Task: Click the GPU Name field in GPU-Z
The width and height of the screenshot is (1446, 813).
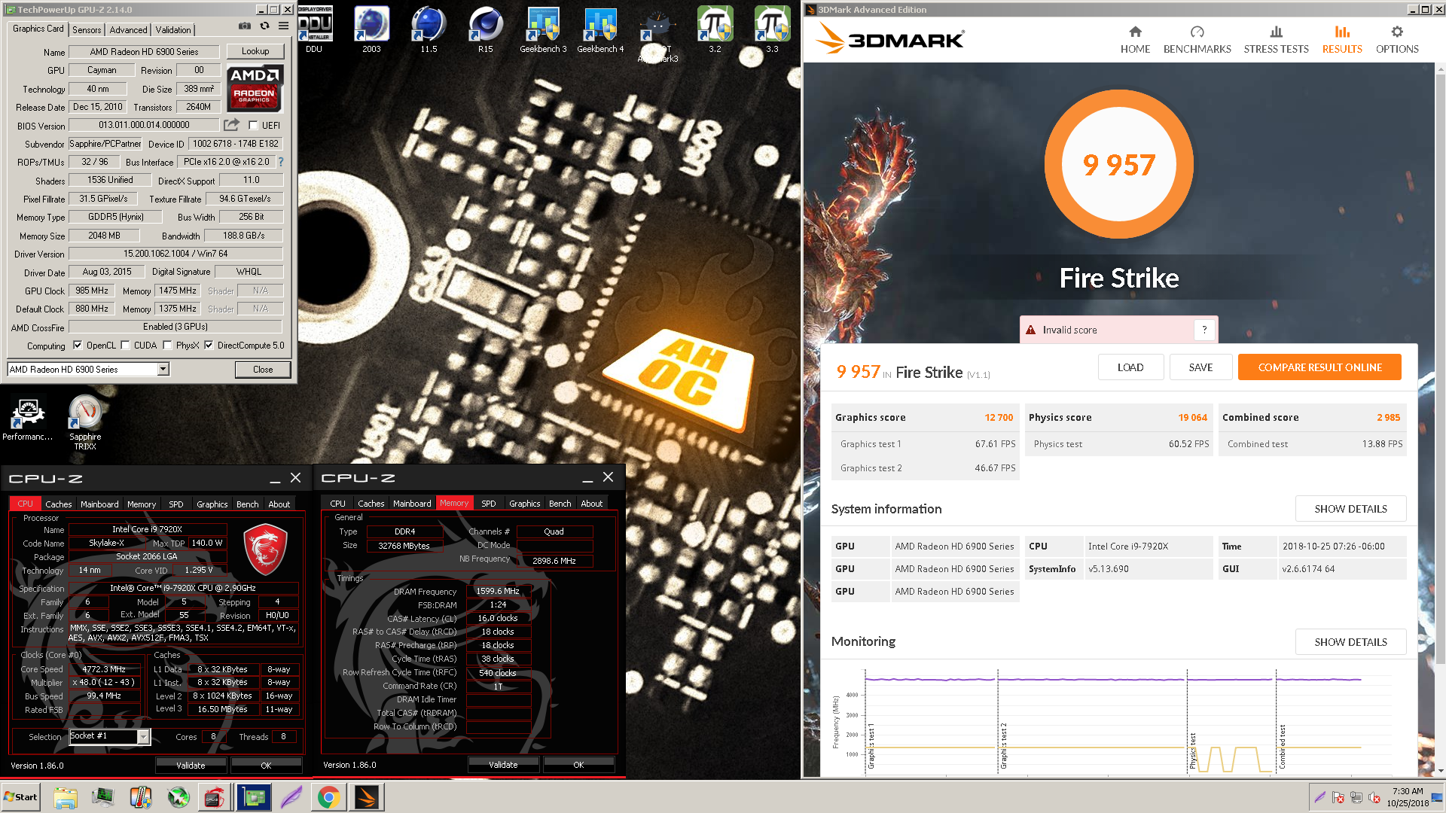Action: [144, 52]
